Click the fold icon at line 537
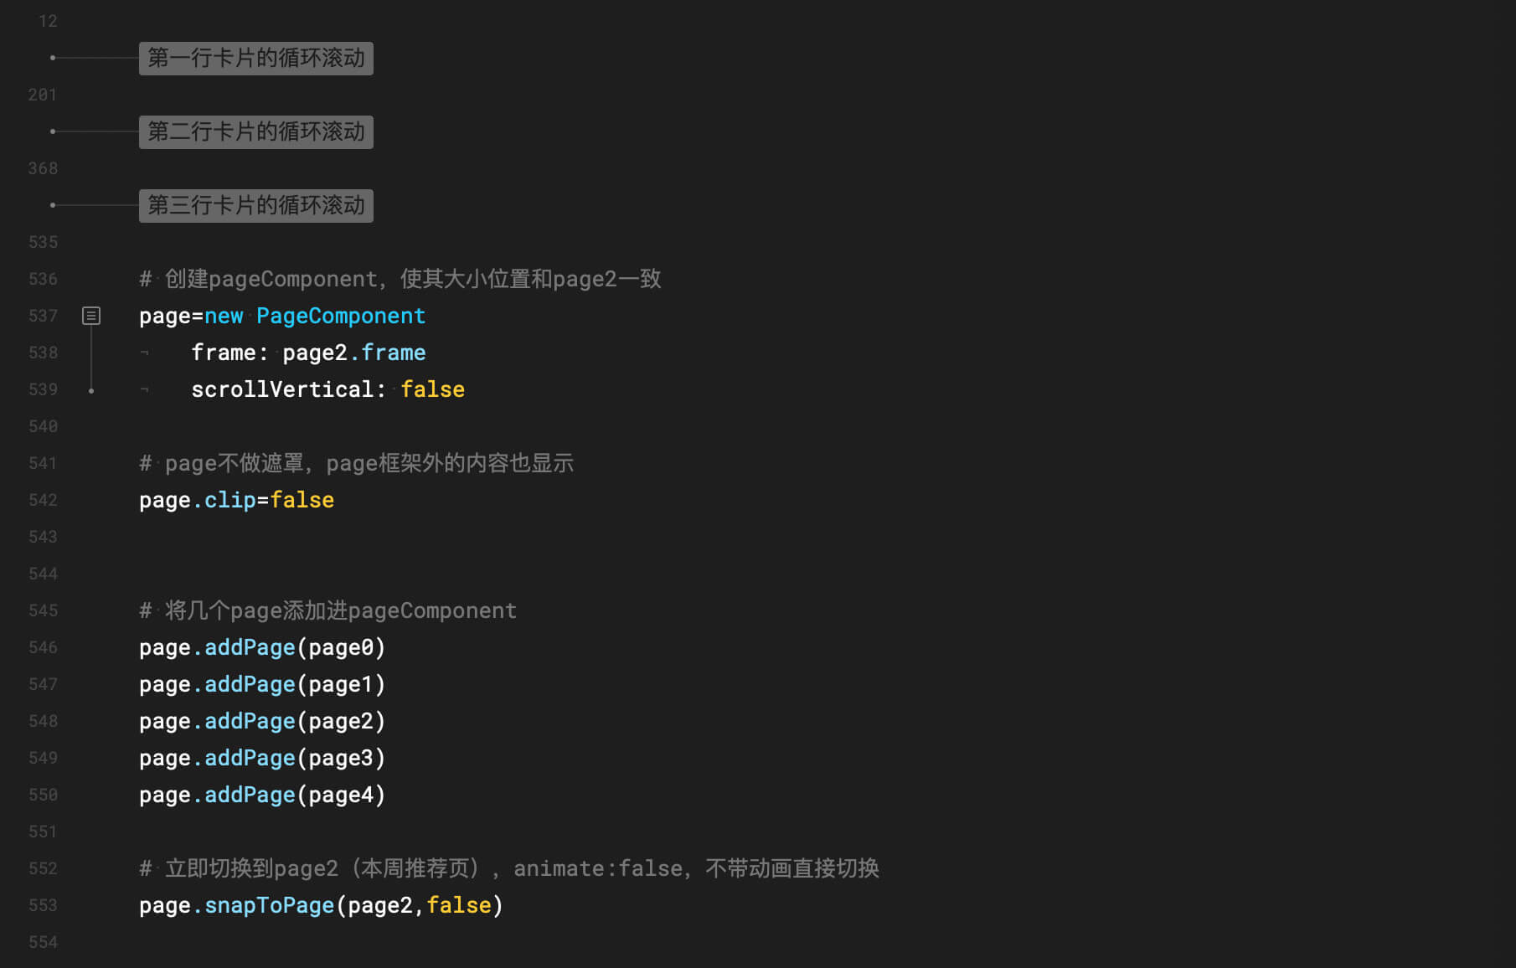The height and width of the screenshot is (968, 1516). coord(91,316)
